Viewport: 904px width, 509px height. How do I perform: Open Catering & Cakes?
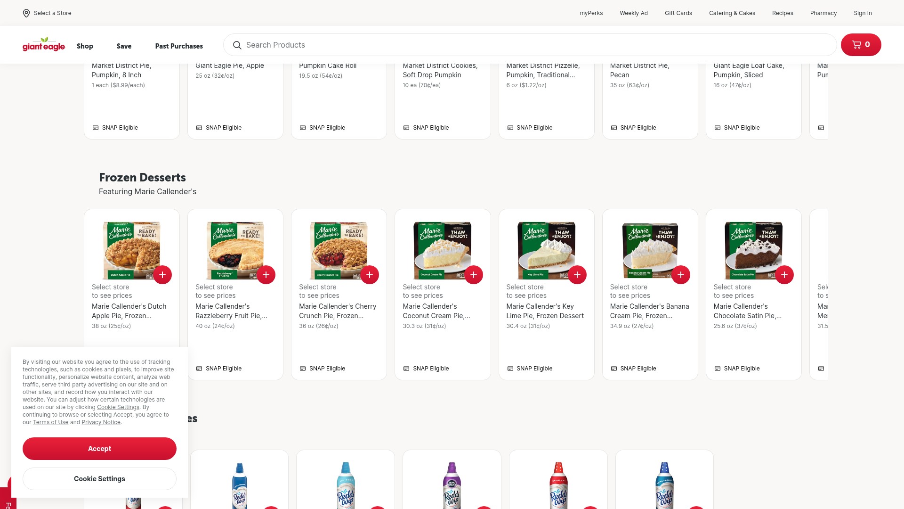pyautogui.click(x=732, y=13)
